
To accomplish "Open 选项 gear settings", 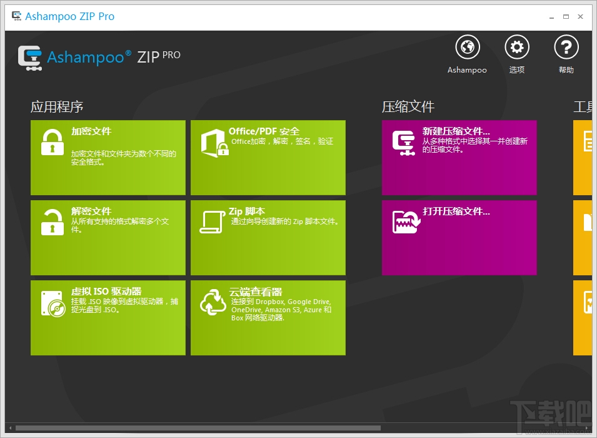I will point(516,48).
